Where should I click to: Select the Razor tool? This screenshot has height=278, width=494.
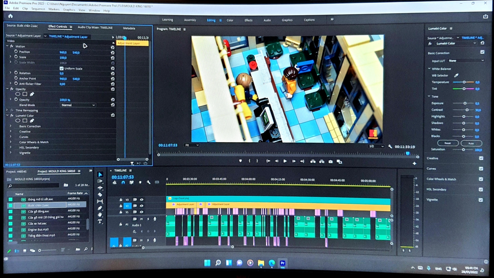pyautogui.click(x=100, y=195)
